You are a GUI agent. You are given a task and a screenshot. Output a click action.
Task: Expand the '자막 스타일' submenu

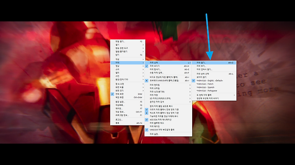click(168, 88)
